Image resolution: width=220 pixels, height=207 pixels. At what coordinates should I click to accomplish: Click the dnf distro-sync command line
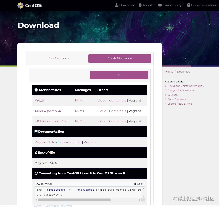coord(49,194)
